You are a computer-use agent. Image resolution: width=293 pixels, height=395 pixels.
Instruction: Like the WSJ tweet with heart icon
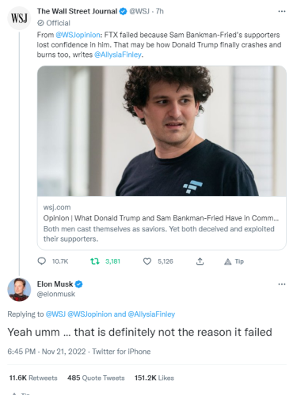pyautogui.click(x=147, y=261)
